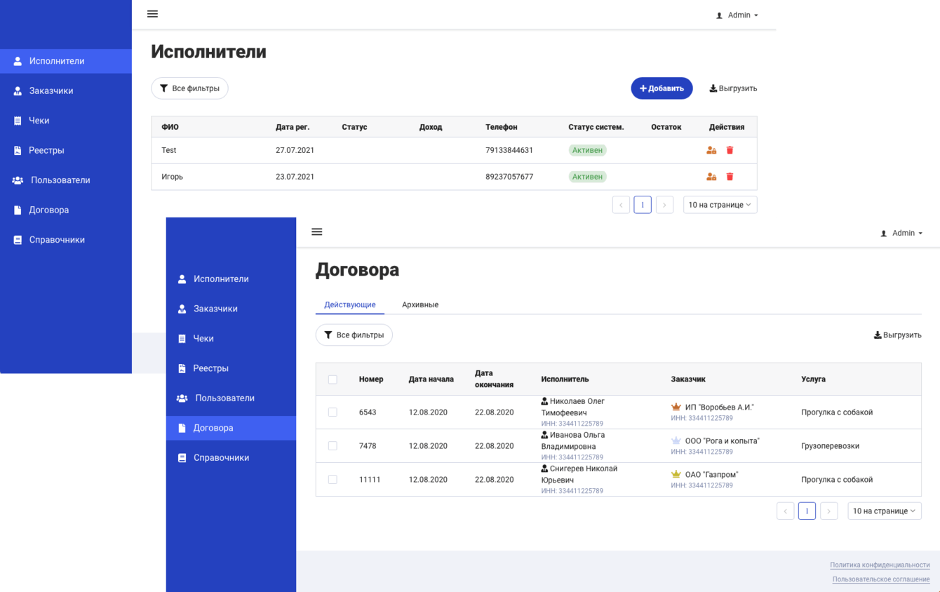Viewport: 940px width, 592px height.
Task: Click Выгрузить in the Исполнители window
Action: (x=733, y=88)
